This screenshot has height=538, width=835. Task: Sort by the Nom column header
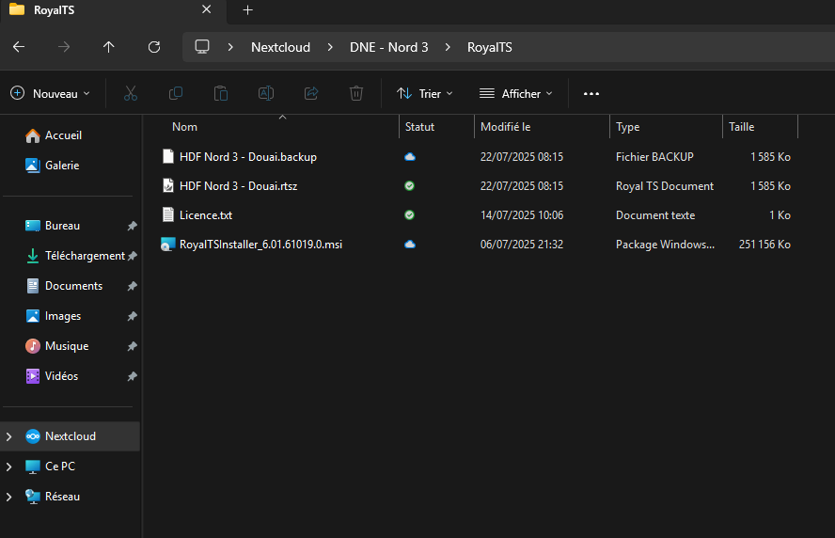tap(184, 127)
